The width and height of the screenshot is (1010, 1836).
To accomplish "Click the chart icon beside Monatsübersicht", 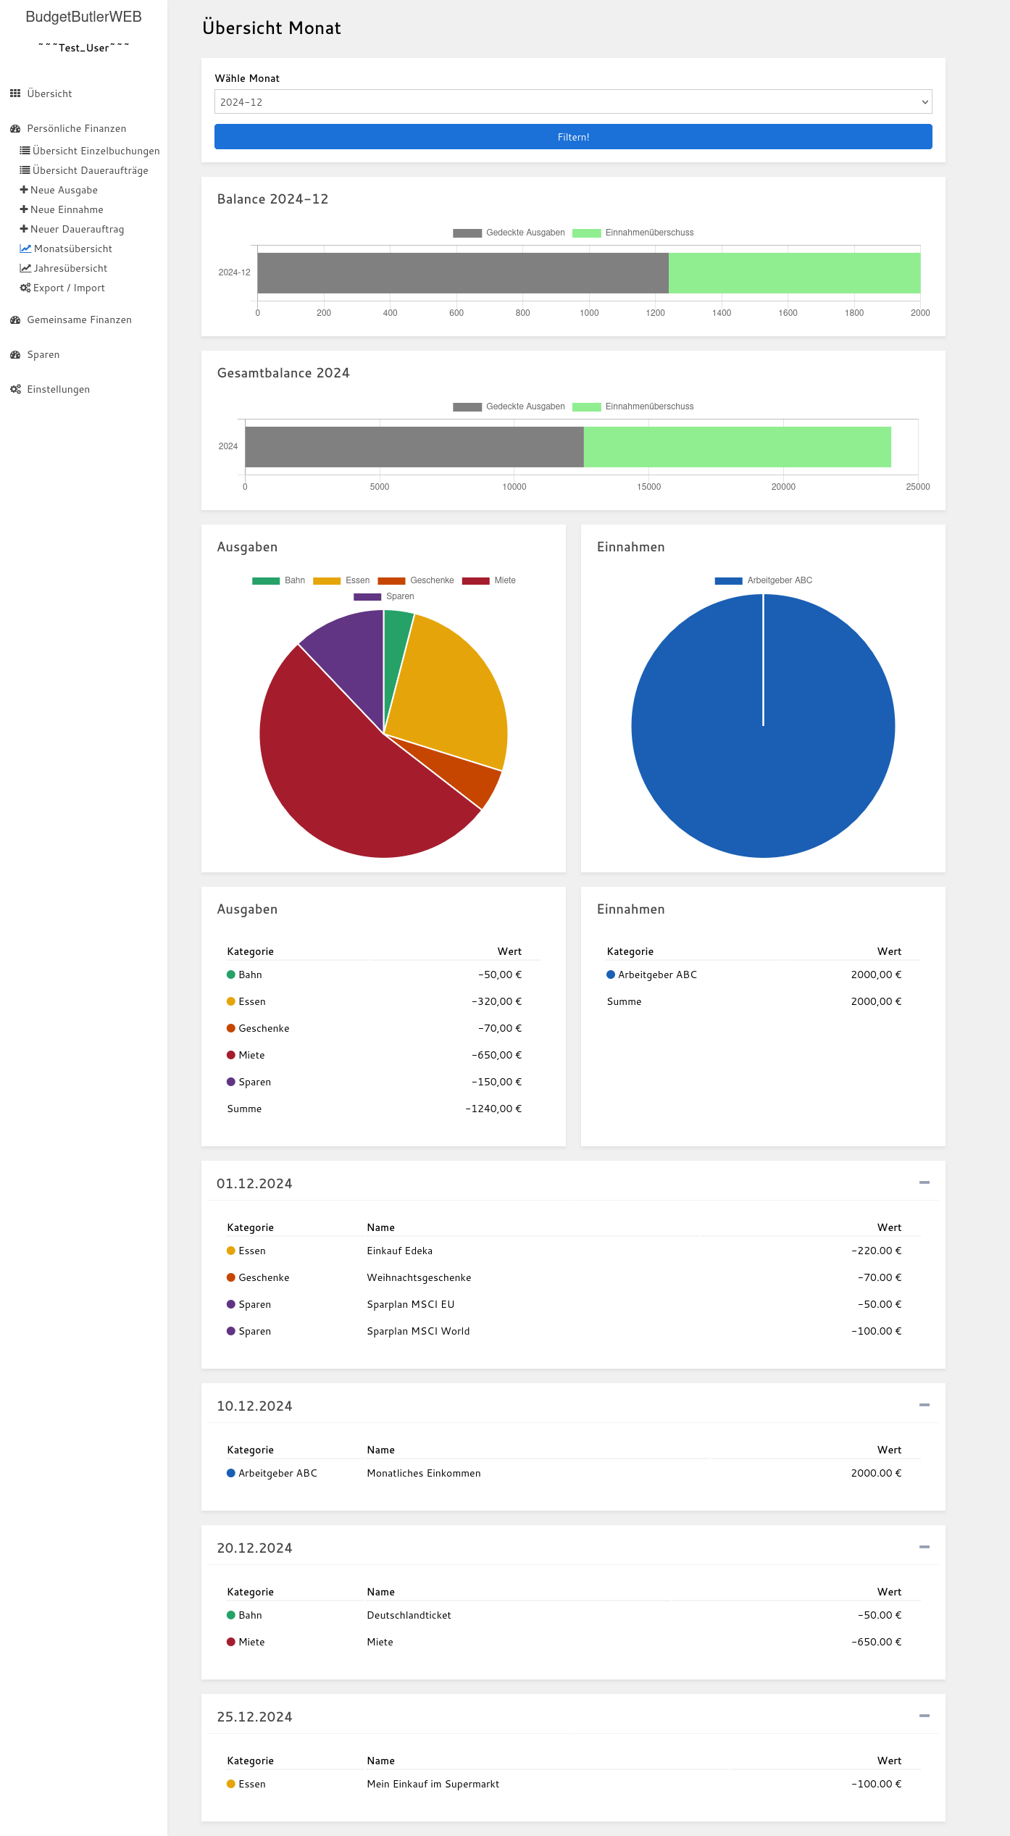I will [25, 249].
